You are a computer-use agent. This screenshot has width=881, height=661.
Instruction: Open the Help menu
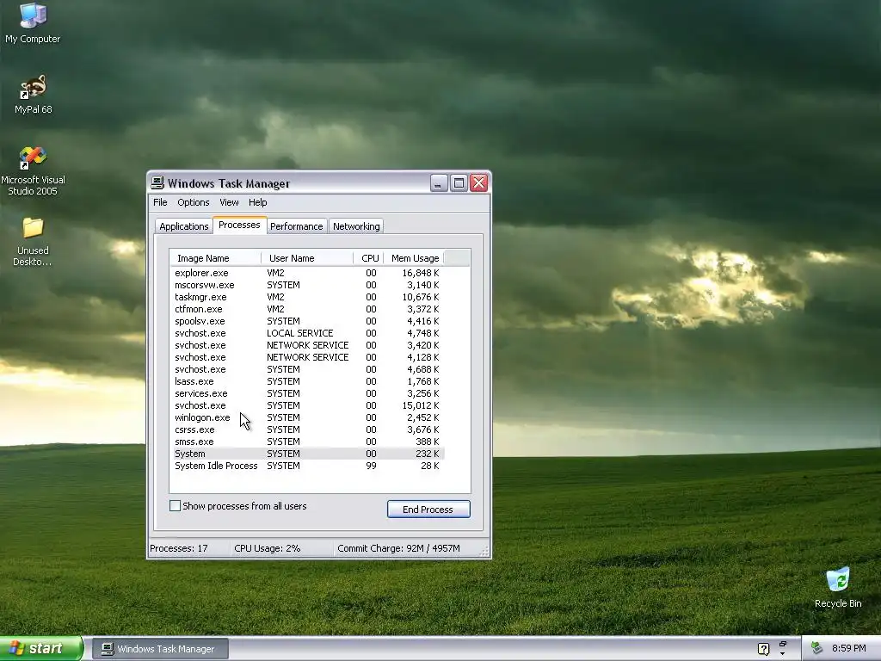258,202
